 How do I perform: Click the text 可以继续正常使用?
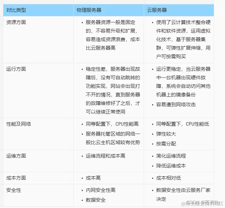click(106, 112)
